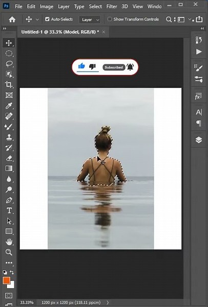Select the Lasso tool

[9, 64]
